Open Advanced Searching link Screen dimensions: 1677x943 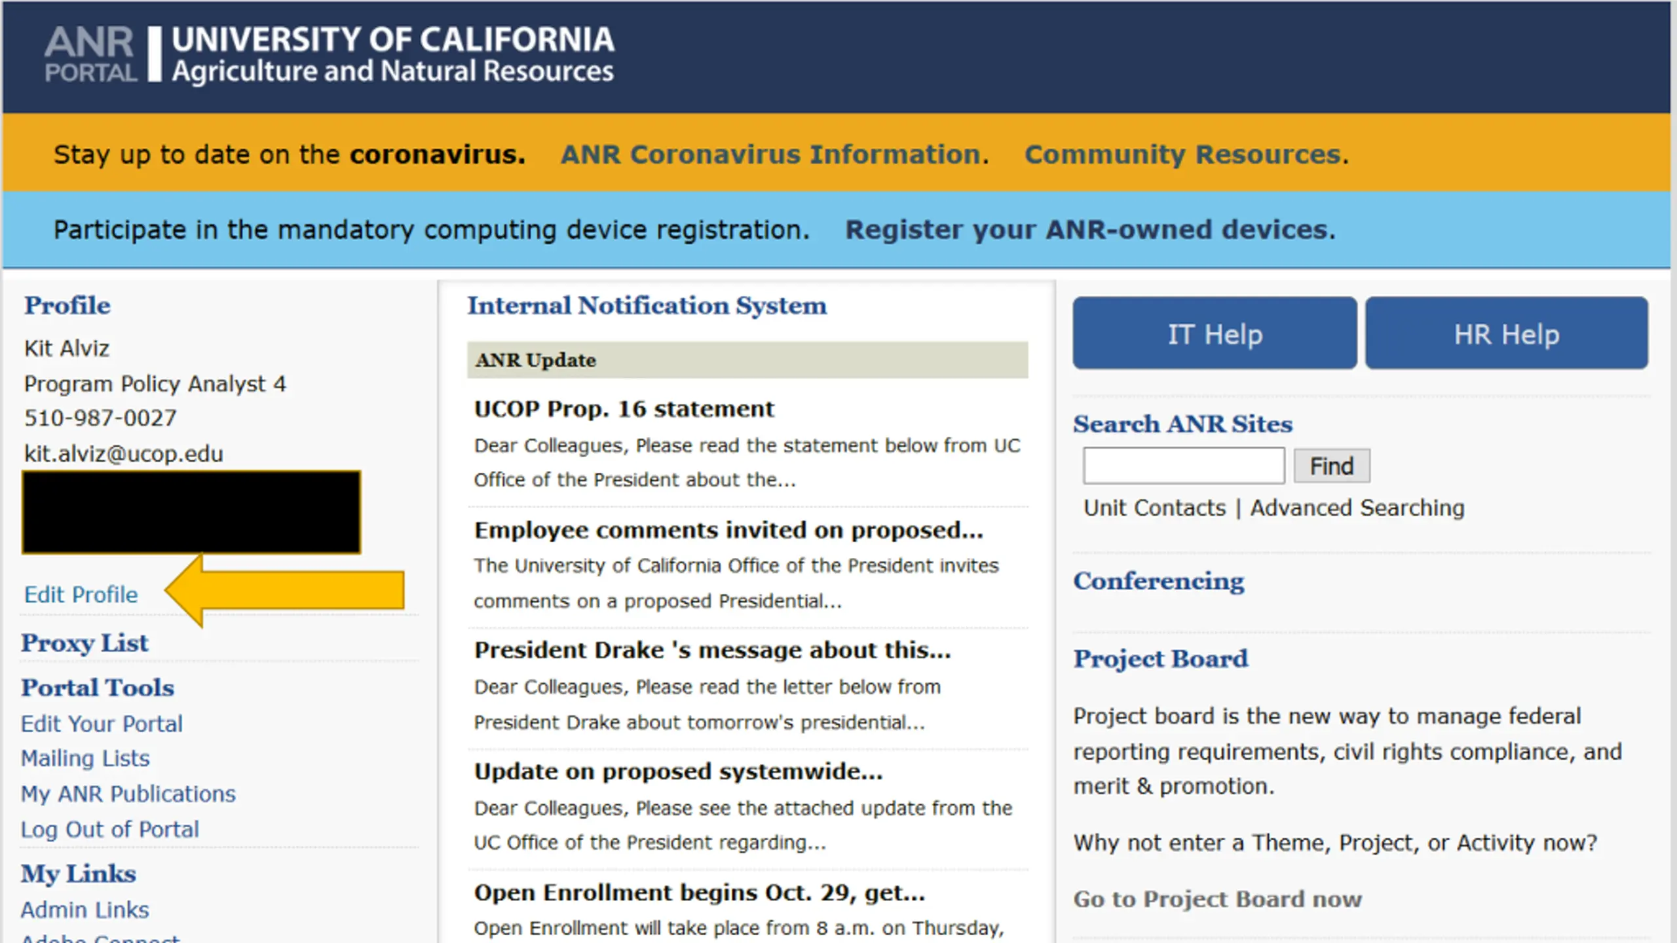1357,508
